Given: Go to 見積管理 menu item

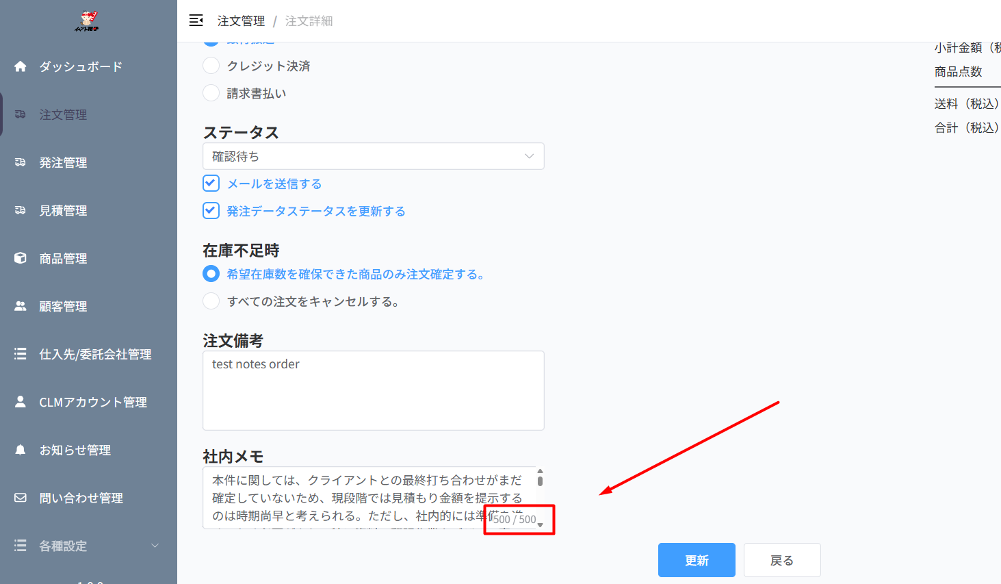Looking at the screenshot, I should click(x=63, y=210).
